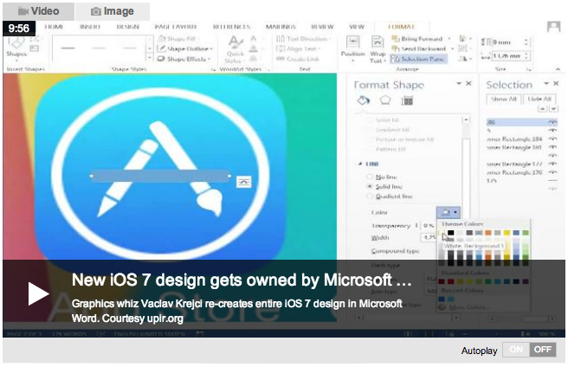The width and height of the screenshot is (568, 367).
Task: Open the INSERT ribbon tab
Action: point(90,27)
